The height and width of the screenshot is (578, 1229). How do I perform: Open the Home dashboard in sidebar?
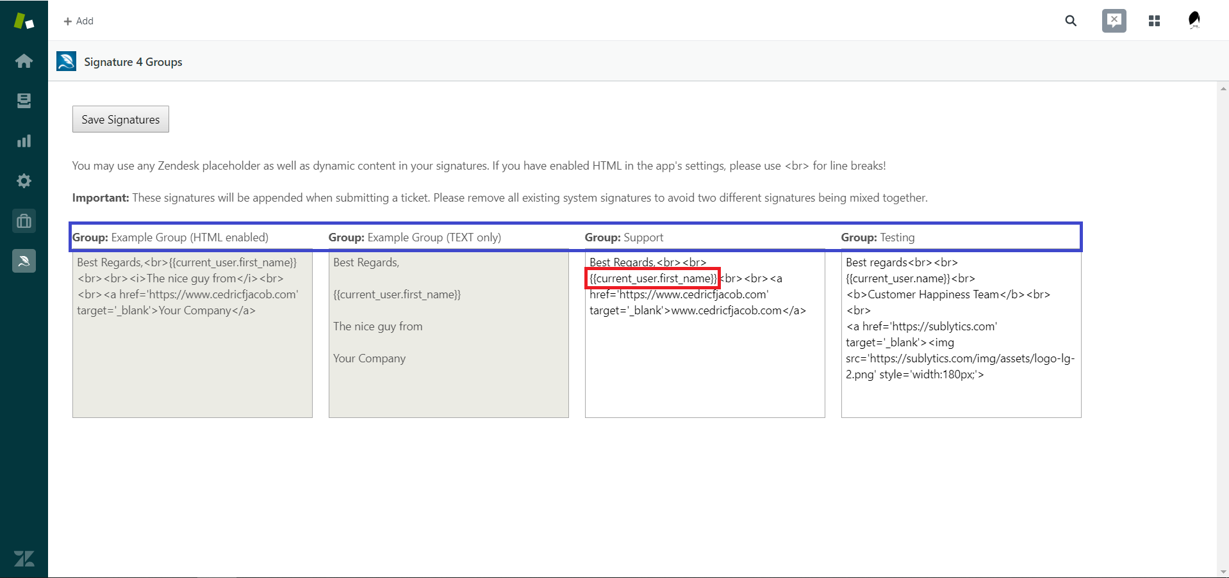(24, 61)
